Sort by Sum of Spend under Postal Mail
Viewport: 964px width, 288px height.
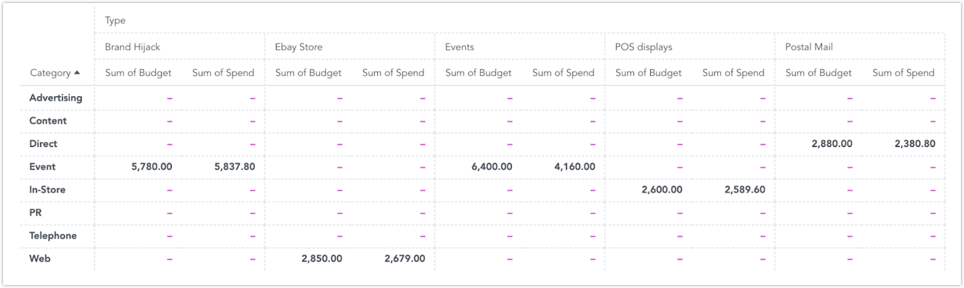coord(904,73)
